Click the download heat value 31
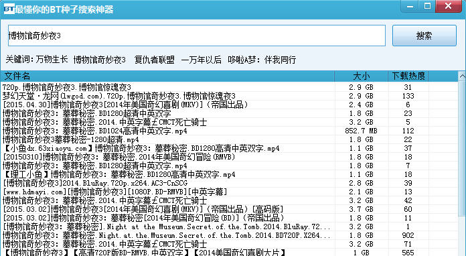This screenshot has height=256, width=466. [x=408, y=87]
